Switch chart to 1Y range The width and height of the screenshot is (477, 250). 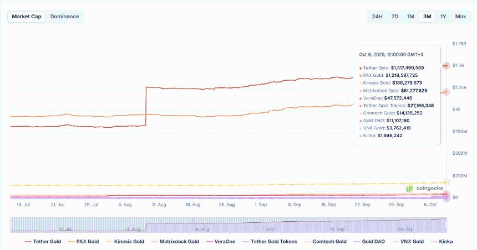click(x=443, y=17)
